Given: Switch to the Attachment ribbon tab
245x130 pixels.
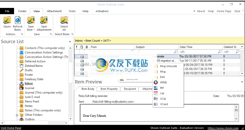Looking at the screenshot, I should click(x=54, y=11).
